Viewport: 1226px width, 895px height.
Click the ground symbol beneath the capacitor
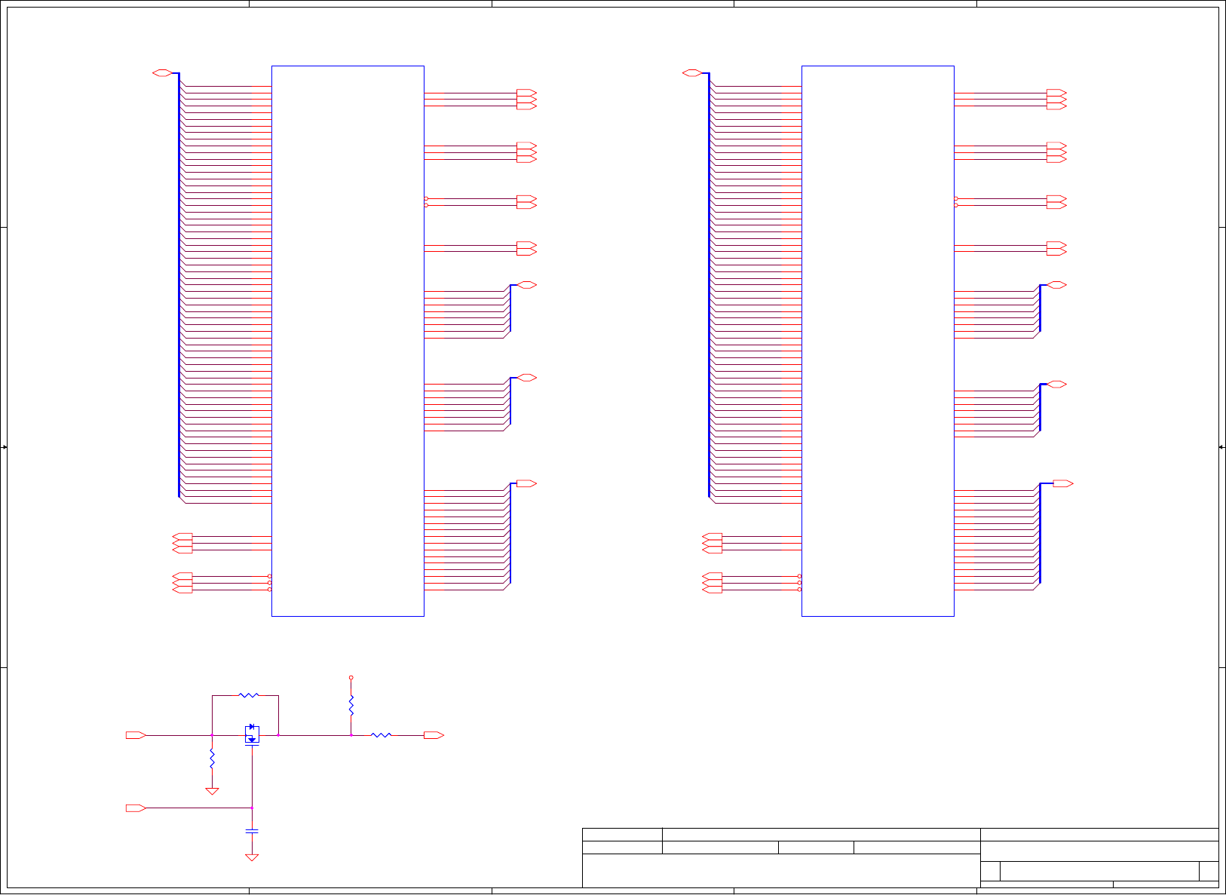pyautogui.click(x=252, y=857)
